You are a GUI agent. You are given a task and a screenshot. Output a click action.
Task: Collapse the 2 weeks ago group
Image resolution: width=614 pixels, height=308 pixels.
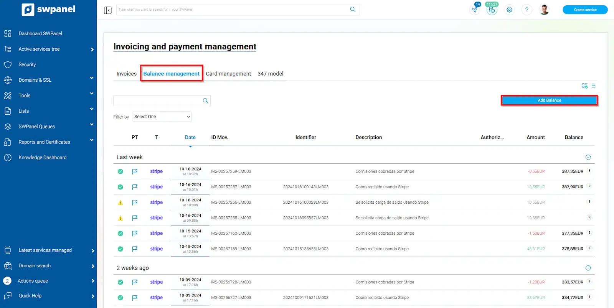(x=588, y=268)
